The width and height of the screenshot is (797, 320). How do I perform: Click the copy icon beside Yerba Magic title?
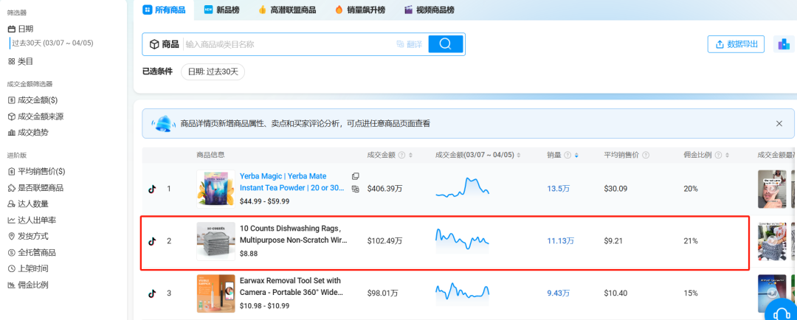tap(356, 176)
